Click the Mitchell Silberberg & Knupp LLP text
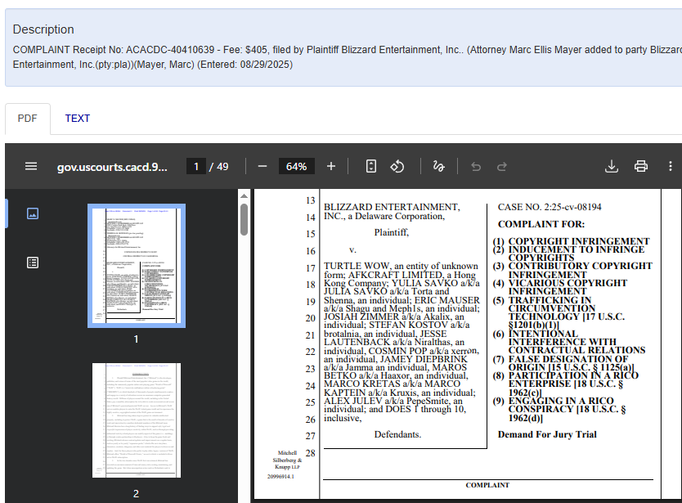This screenshot has height=503, width=682. 287,460
